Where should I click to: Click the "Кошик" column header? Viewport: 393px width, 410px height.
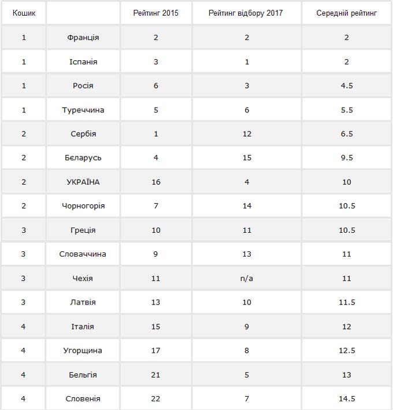click(x=24, y=13)
